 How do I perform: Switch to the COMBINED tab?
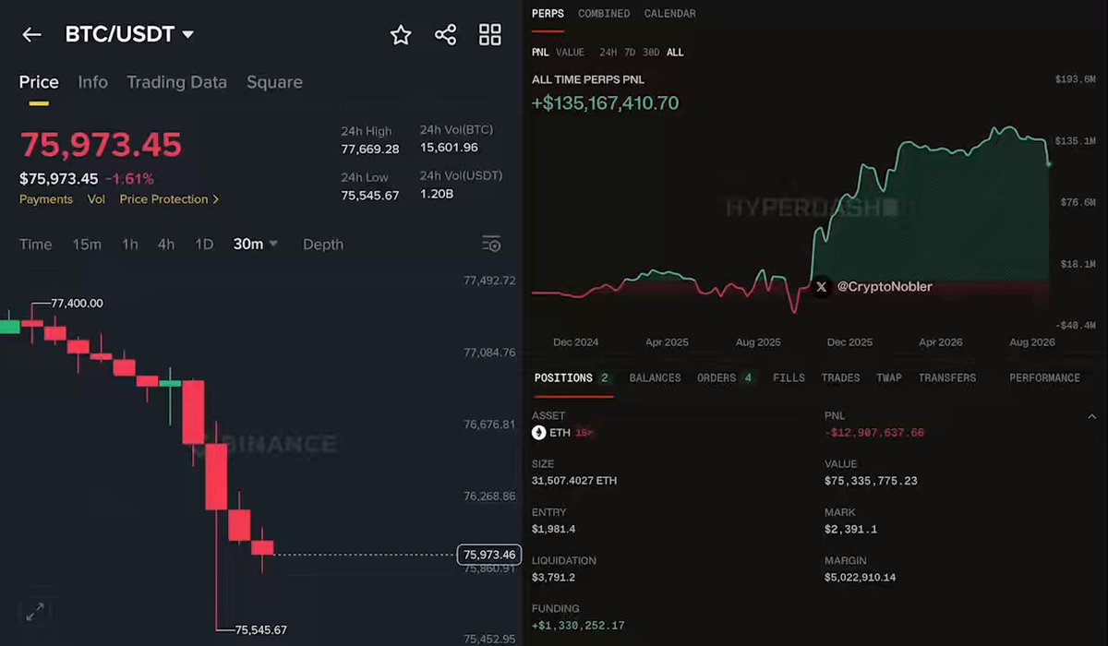604,14
